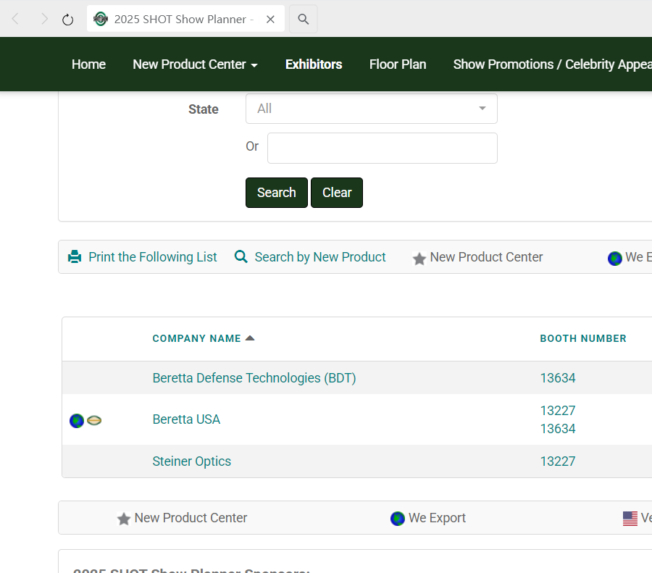This screenshot has height=573, width=652.
Task: Click the We Export globe in bottom legend
Action: point(397,519)
